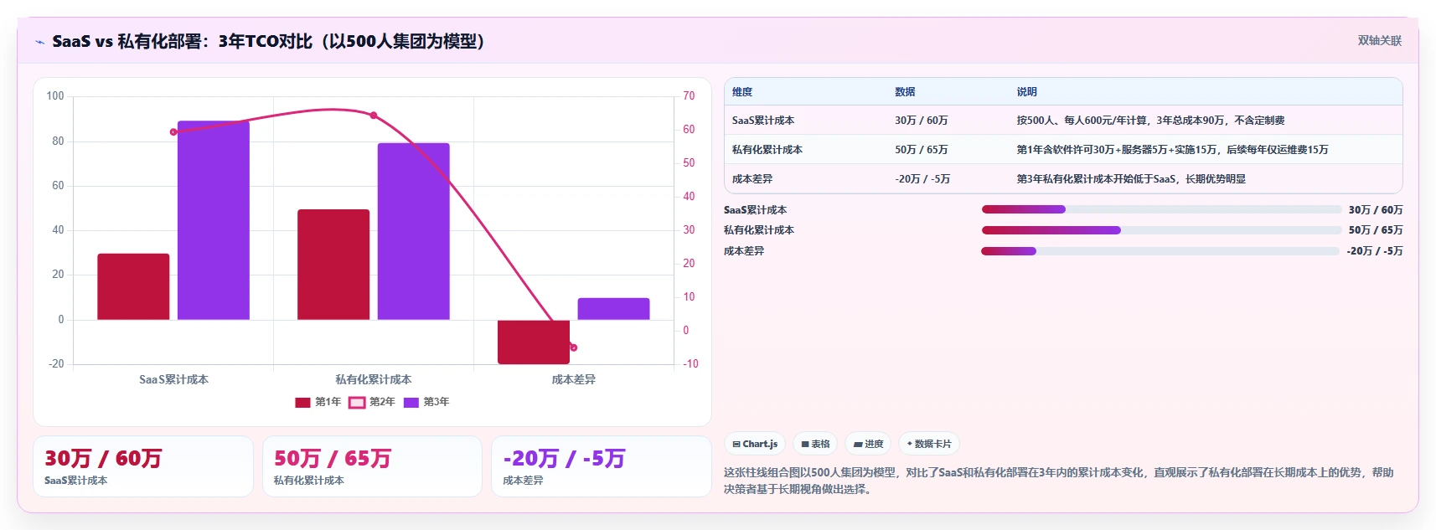The image size is (1436, 530).
Task: Click the SaaS累计成本 x-axis label
Action: click(x=173, y=380)
